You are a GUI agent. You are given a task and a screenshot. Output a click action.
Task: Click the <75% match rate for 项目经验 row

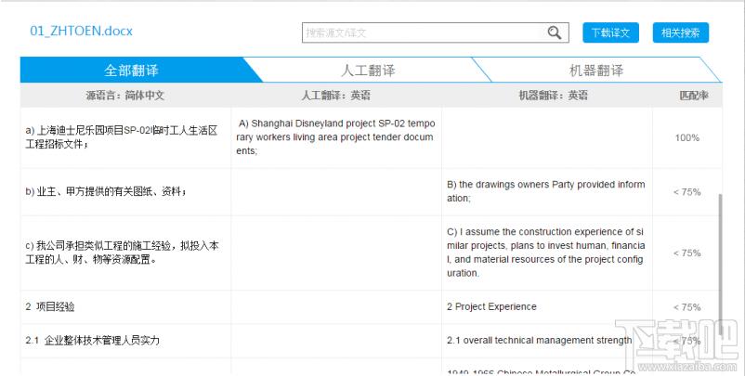(687, 307)
